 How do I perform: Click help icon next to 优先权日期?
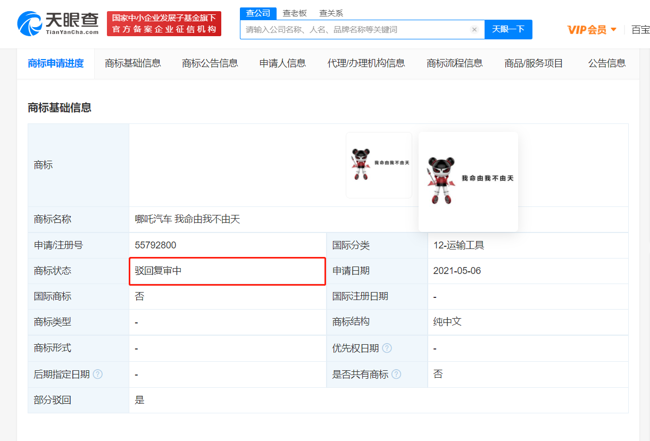tap(387, 348)
